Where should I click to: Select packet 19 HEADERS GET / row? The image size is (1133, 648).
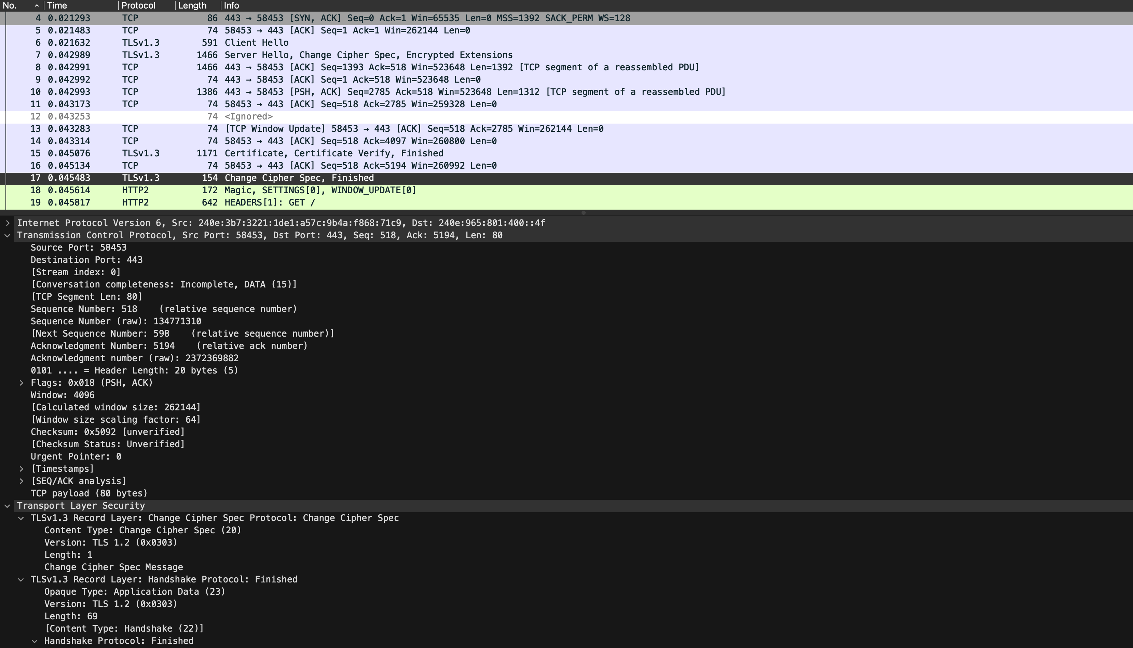point(566,202)
